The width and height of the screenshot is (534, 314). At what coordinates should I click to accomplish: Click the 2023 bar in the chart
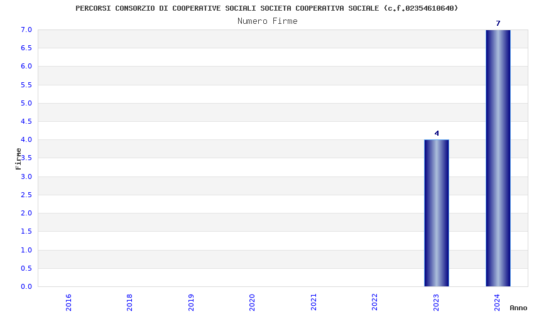click(x=436, y=213)
